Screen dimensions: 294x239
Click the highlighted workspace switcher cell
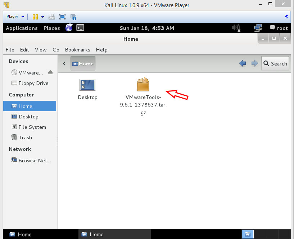point(248,234)
